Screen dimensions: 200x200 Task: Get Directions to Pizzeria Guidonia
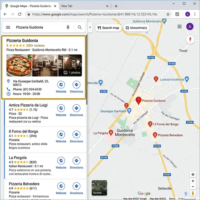point(76,87)
